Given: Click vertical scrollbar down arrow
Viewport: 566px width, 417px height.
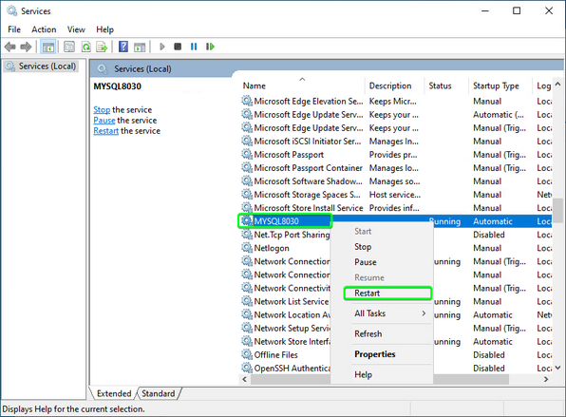Looking at the screenshot, I should (557, 368).
